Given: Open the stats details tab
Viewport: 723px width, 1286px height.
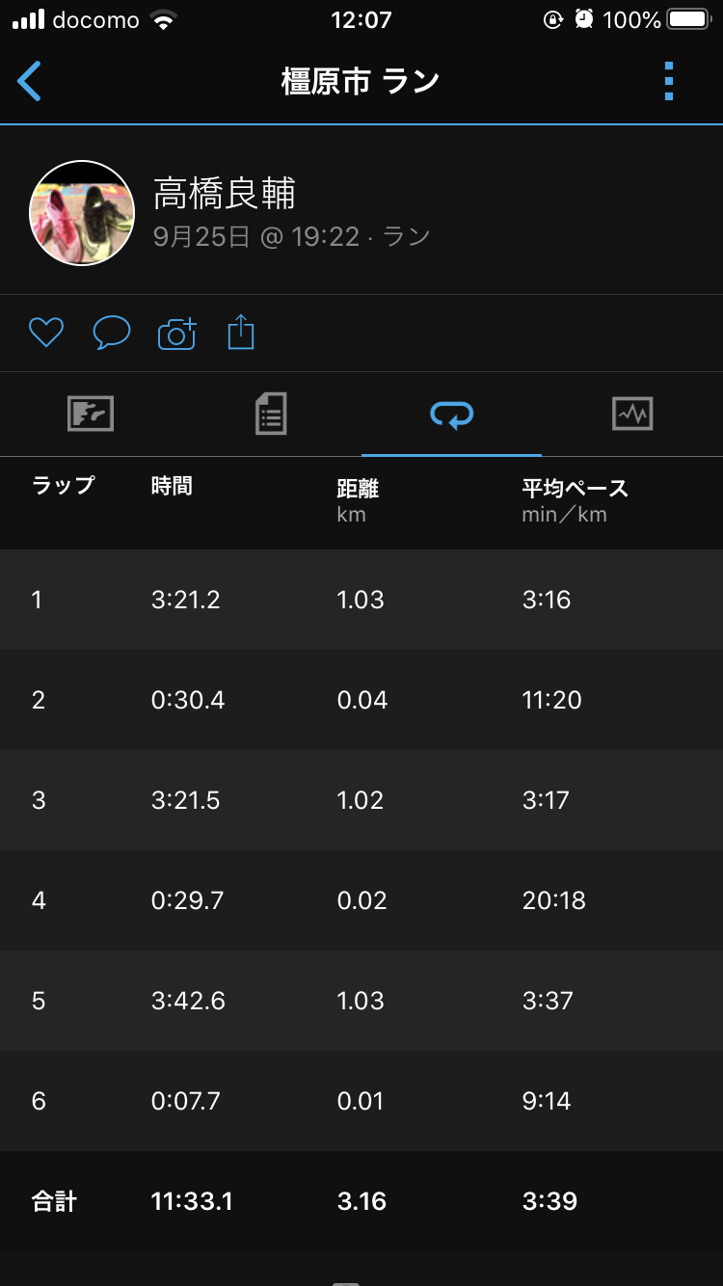Looking at the screenshot, I should [271, 415].
